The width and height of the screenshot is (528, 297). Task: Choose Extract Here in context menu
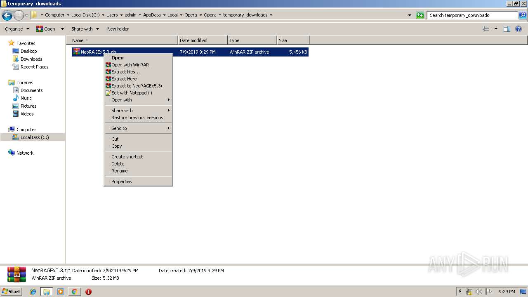138,79
